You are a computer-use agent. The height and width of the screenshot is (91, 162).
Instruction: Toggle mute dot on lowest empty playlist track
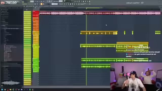pyautogui.click(x=38, y=83)
